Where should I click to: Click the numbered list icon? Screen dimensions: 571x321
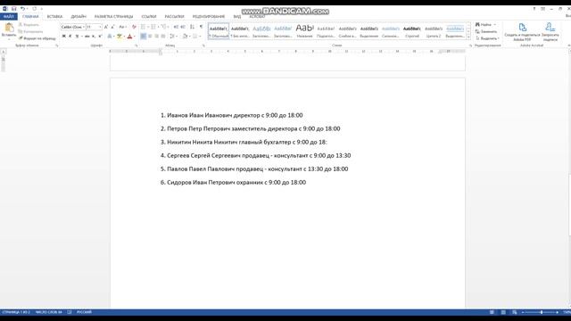point(153,27)
